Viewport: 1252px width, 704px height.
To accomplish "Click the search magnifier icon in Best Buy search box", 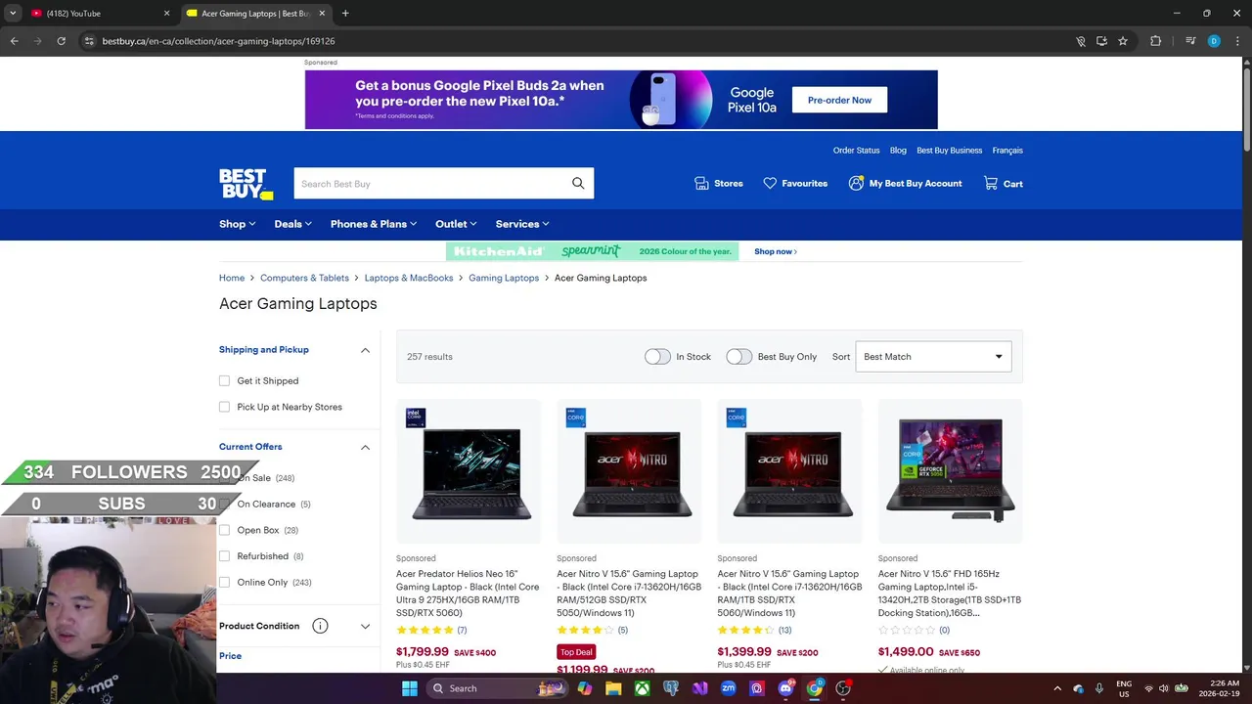I will [x=578, y=183].
